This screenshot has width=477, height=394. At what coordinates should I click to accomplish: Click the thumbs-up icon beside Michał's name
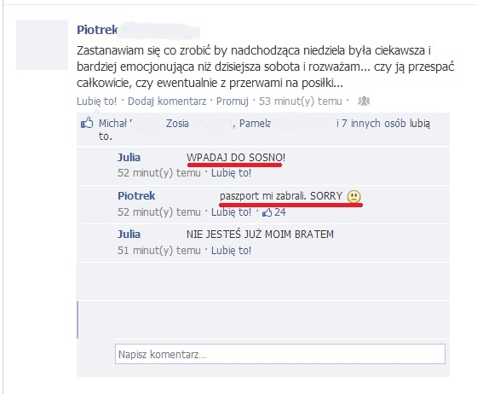tap(87, 123)
